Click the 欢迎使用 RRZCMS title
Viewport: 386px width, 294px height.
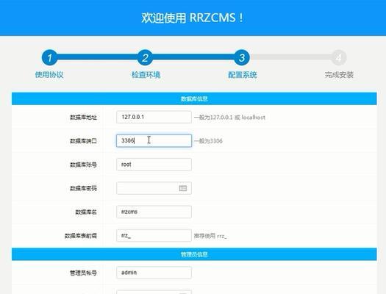point(193,18)
